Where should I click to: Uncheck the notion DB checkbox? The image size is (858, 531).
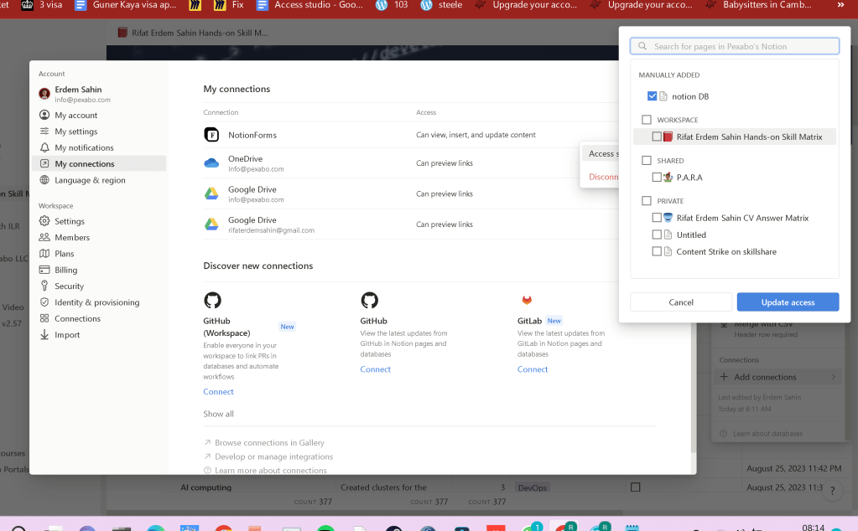tap(652, 96)
